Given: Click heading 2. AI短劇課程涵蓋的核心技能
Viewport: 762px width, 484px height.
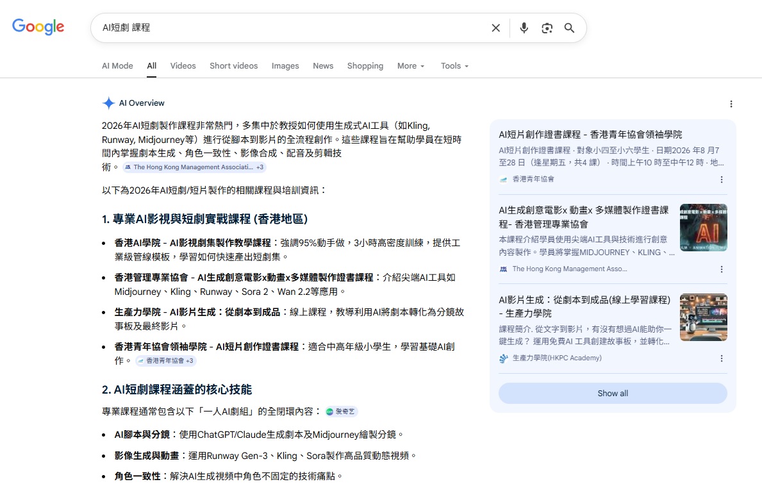Looking at the screenshot, I should pos(177,390).
